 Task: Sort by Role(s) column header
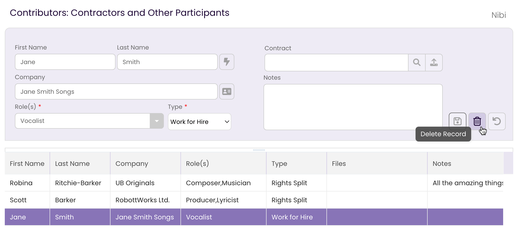(x=224, y=163)
